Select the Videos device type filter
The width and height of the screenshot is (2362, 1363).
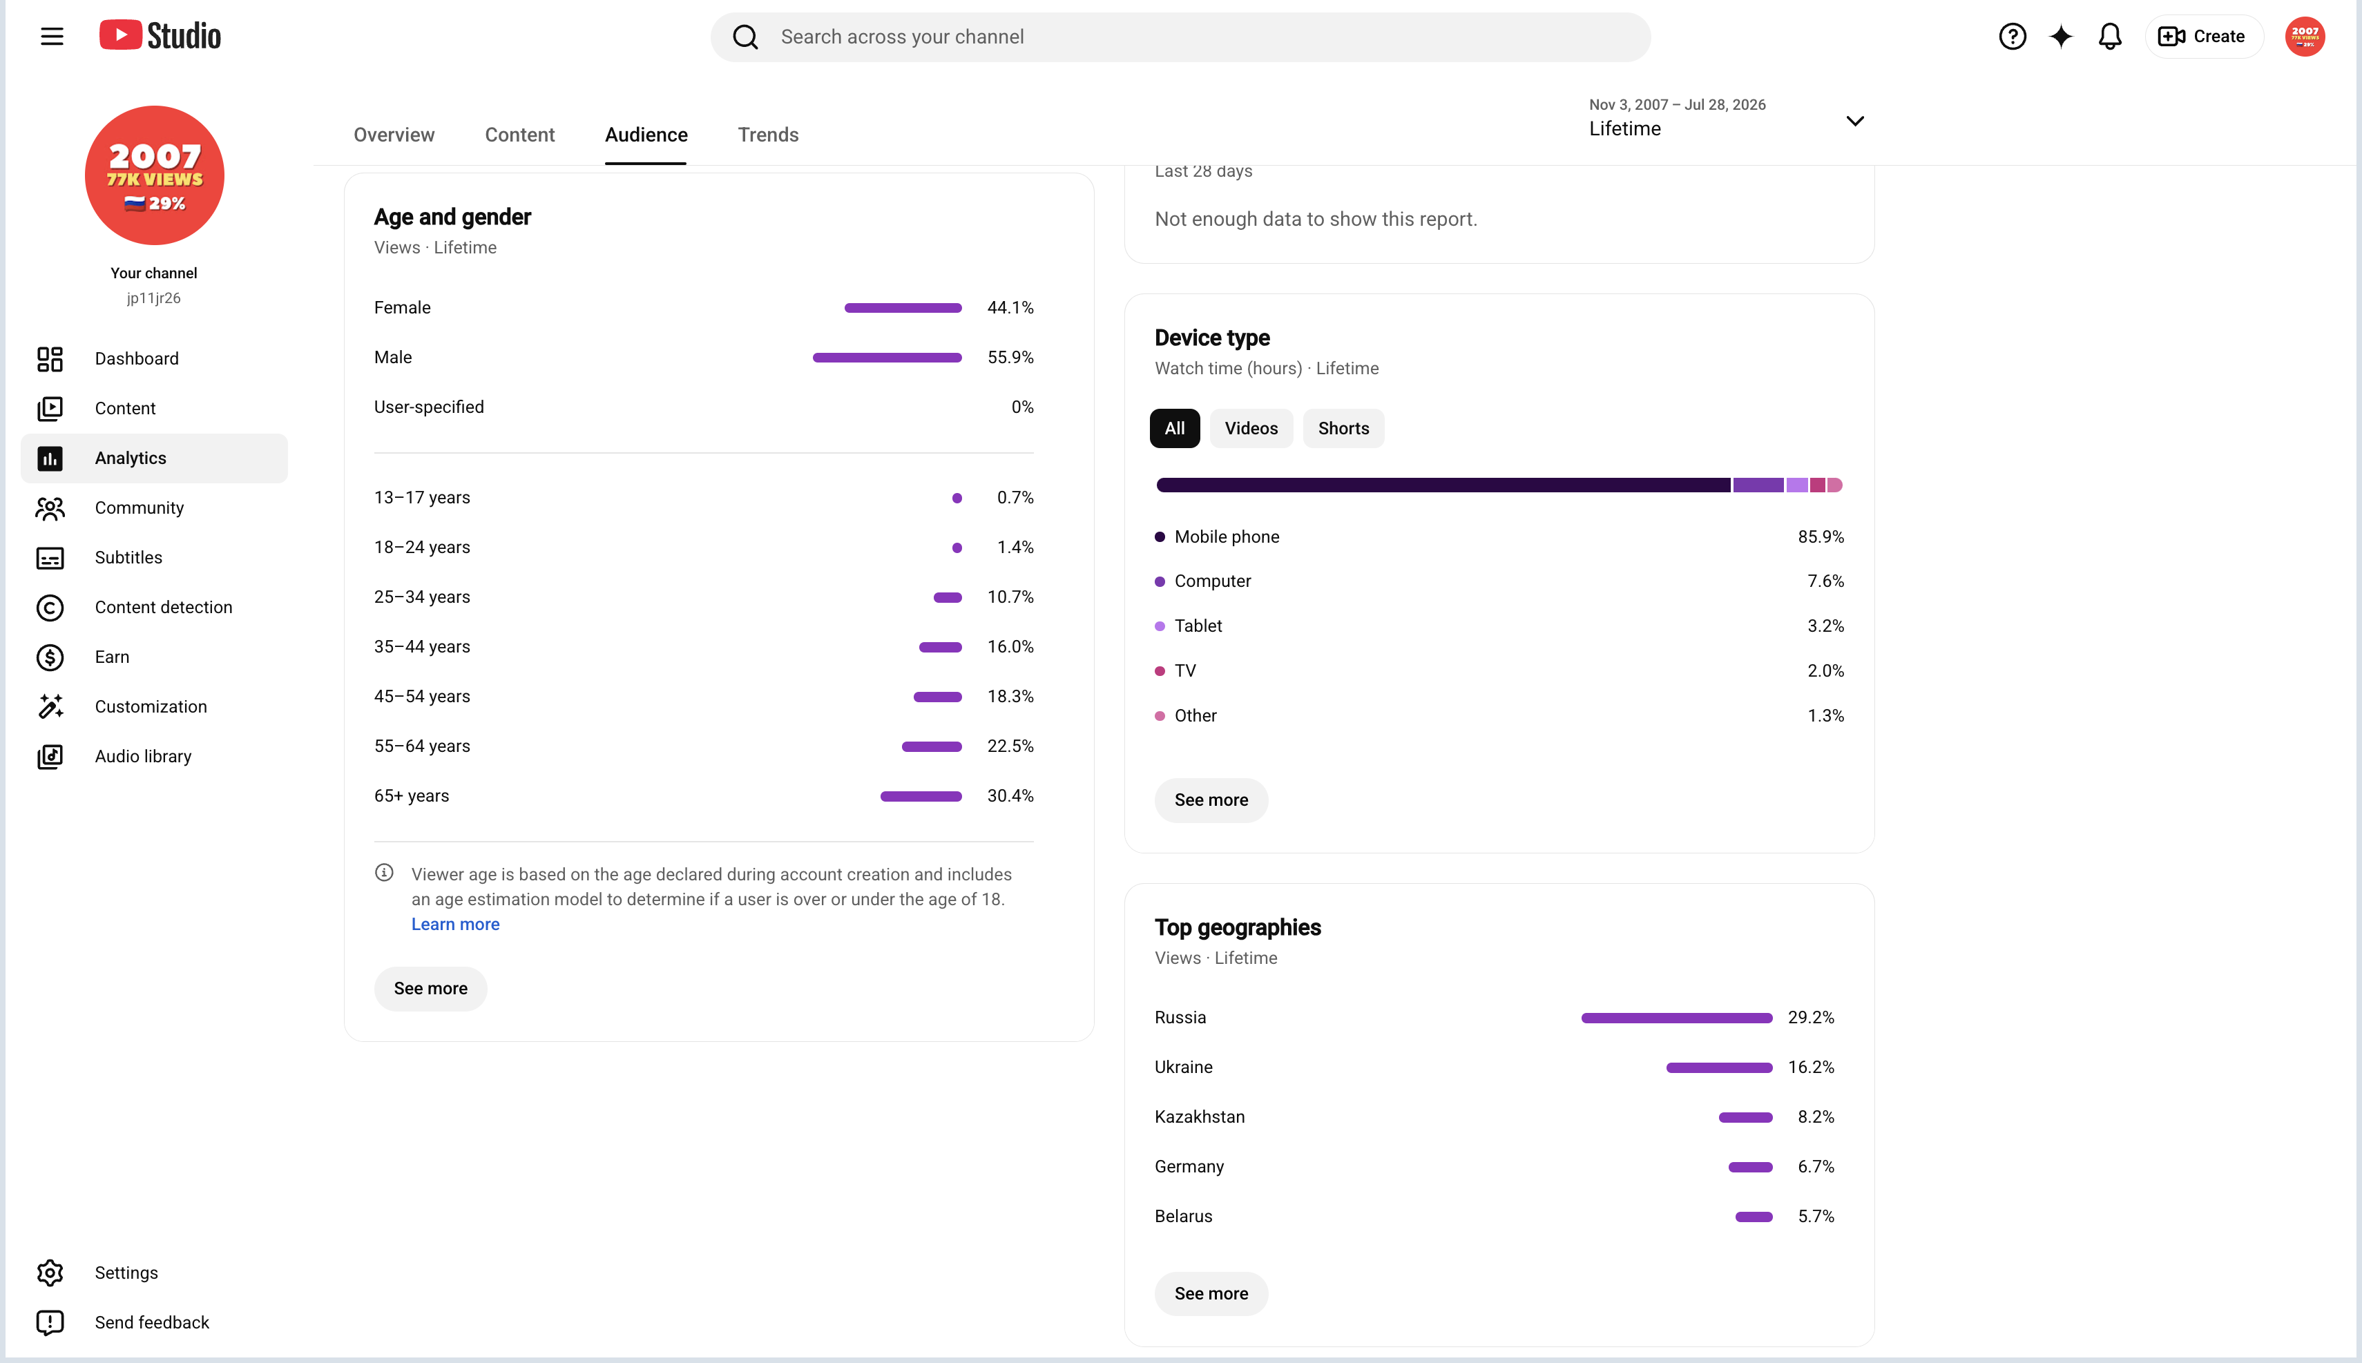tap(1251, 428)
